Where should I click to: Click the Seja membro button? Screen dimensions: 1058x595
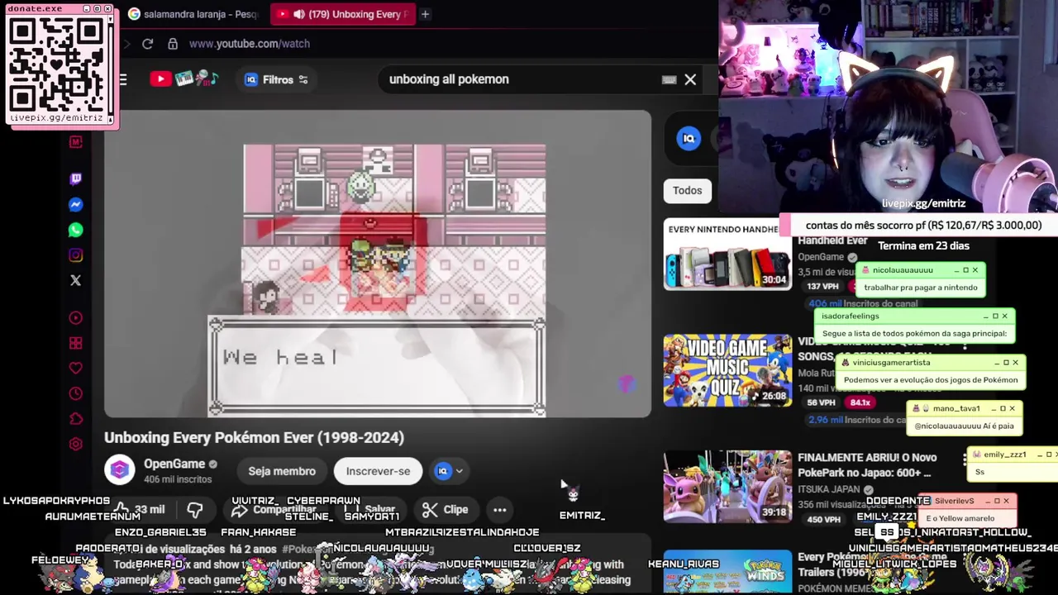point(282,471)
